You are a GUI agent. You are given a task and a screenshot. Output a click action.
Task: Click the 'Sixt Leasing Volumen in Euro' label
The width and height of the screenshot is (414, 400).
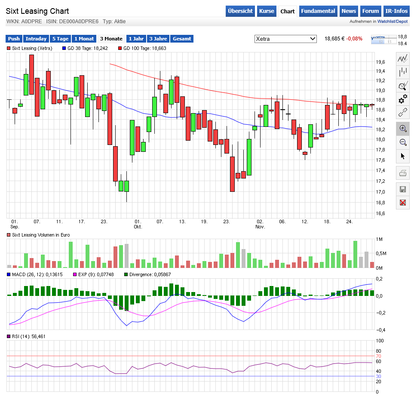tap(41, 235)
